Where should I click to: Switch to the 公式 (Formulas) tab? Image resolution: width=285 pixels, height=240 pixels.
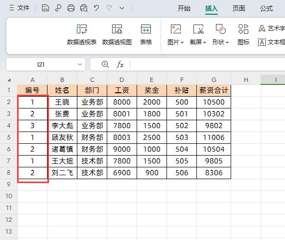click(x=266, y=8)
